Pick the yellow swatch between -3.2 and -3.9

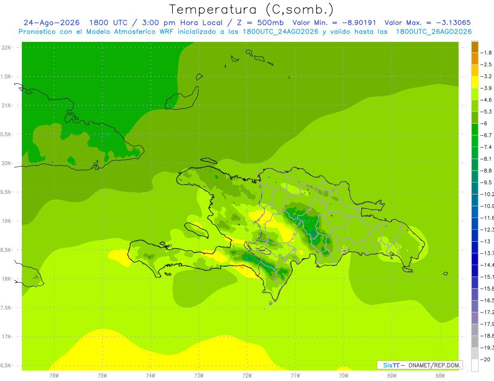click(475, 82)
